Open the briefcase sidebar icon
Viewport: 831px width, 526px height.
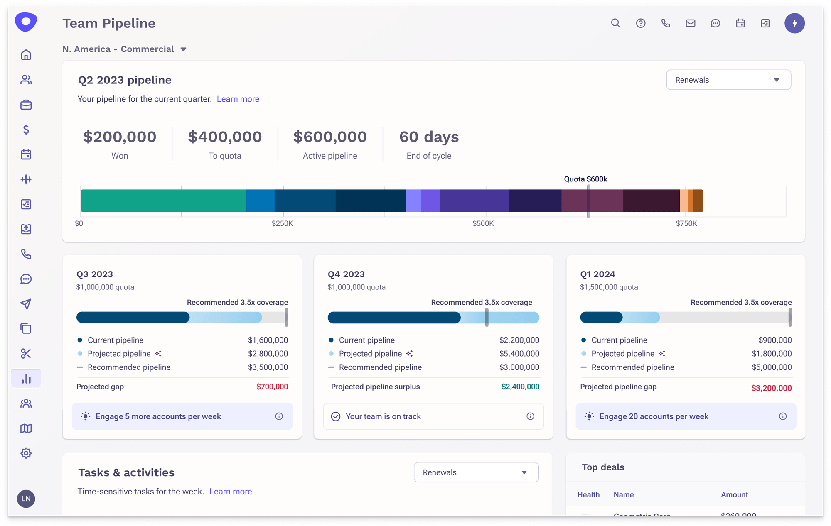[x=26, y=105]
